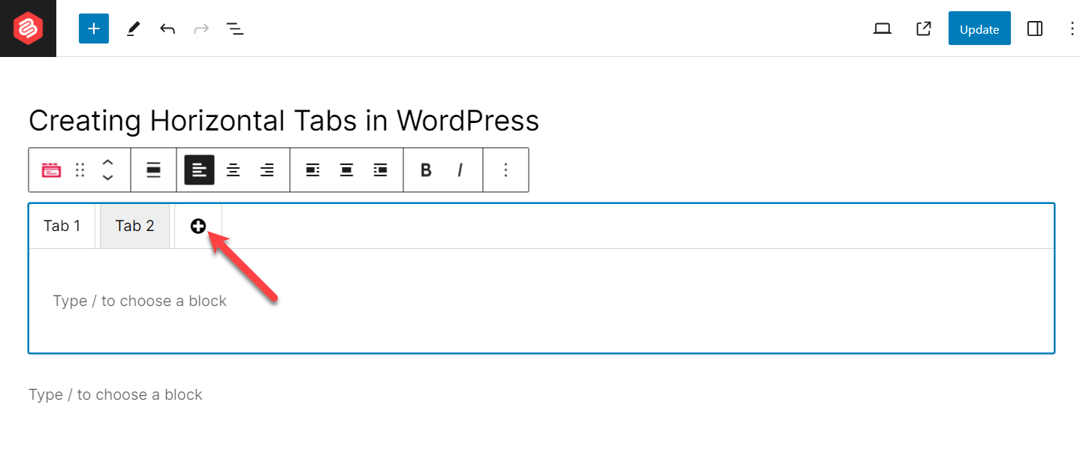Image resolution: width=1080 pixels, height=456 pixels.
Task: Toggle Italic text formatting
Action: 460,170
